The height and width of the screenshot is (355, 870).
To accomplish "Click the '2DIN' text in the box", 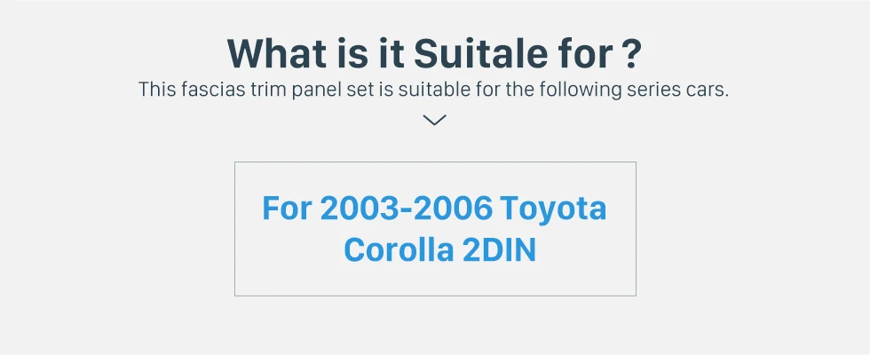I will (499, 250).
